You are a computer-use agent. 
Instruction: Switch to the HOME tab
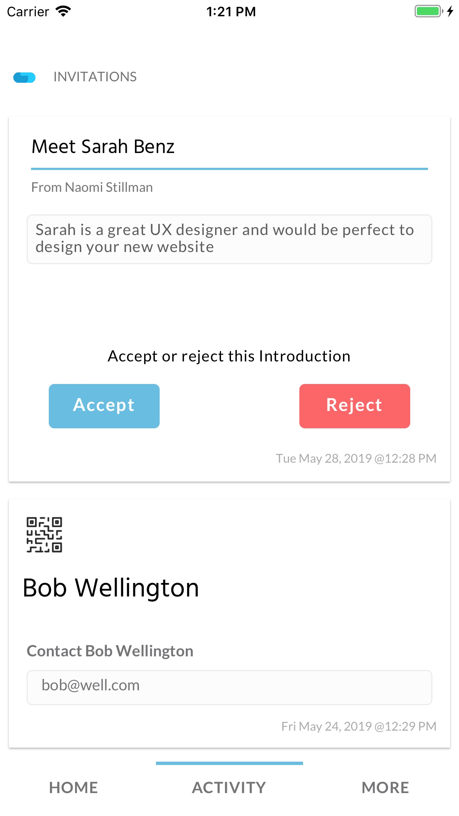pyautogui.click(x=74, y=788)
